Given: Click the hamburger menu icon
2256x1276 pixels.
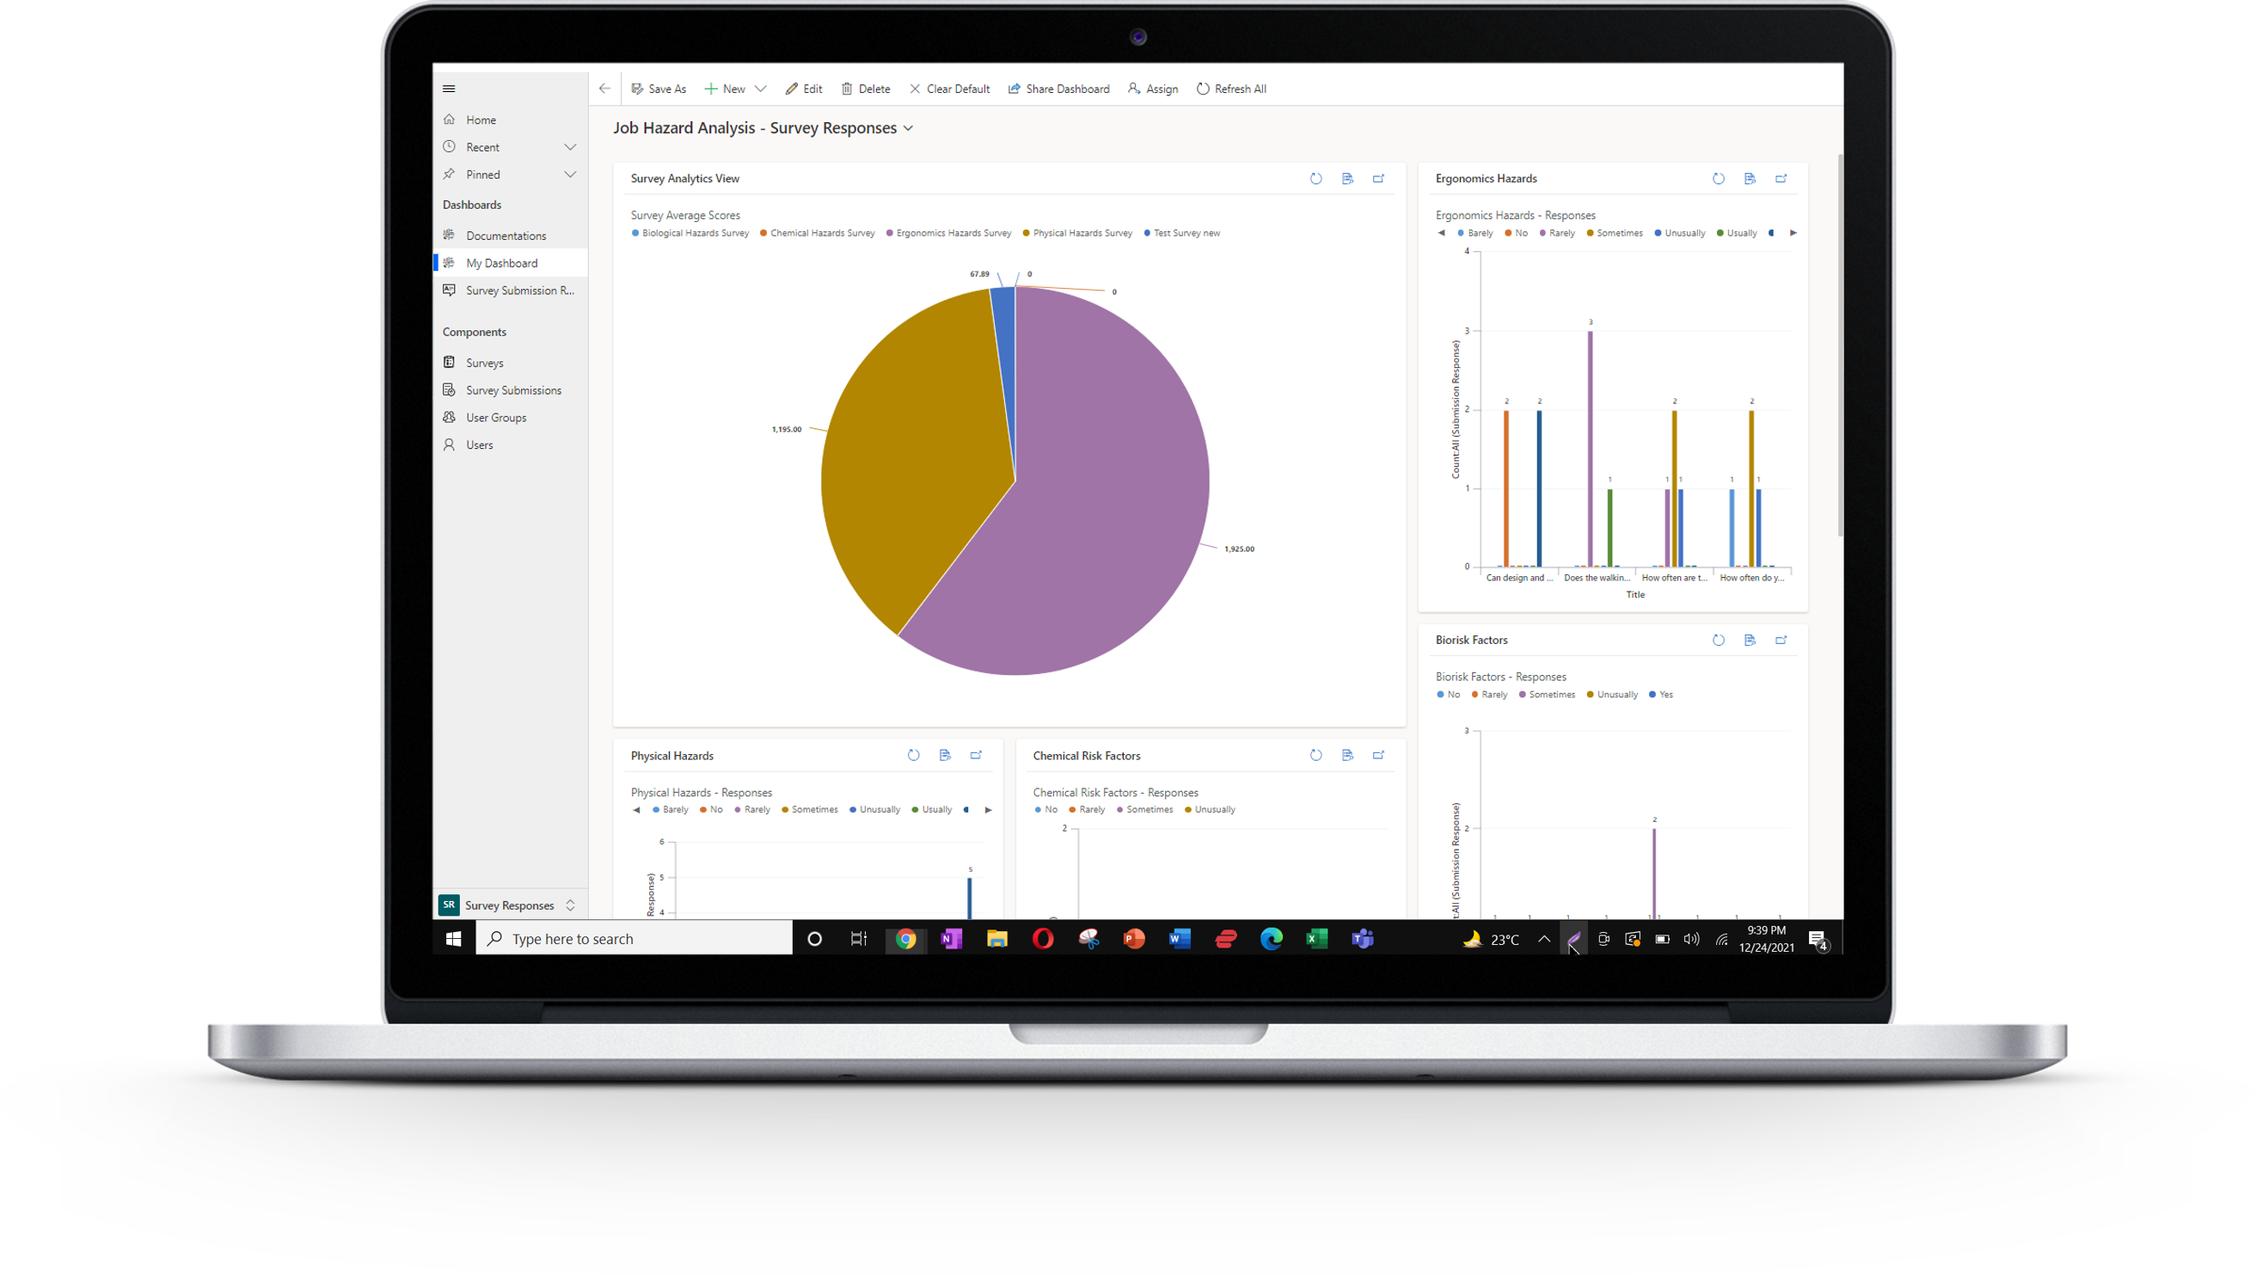Looking at the screenshot, I should [449, 89].
